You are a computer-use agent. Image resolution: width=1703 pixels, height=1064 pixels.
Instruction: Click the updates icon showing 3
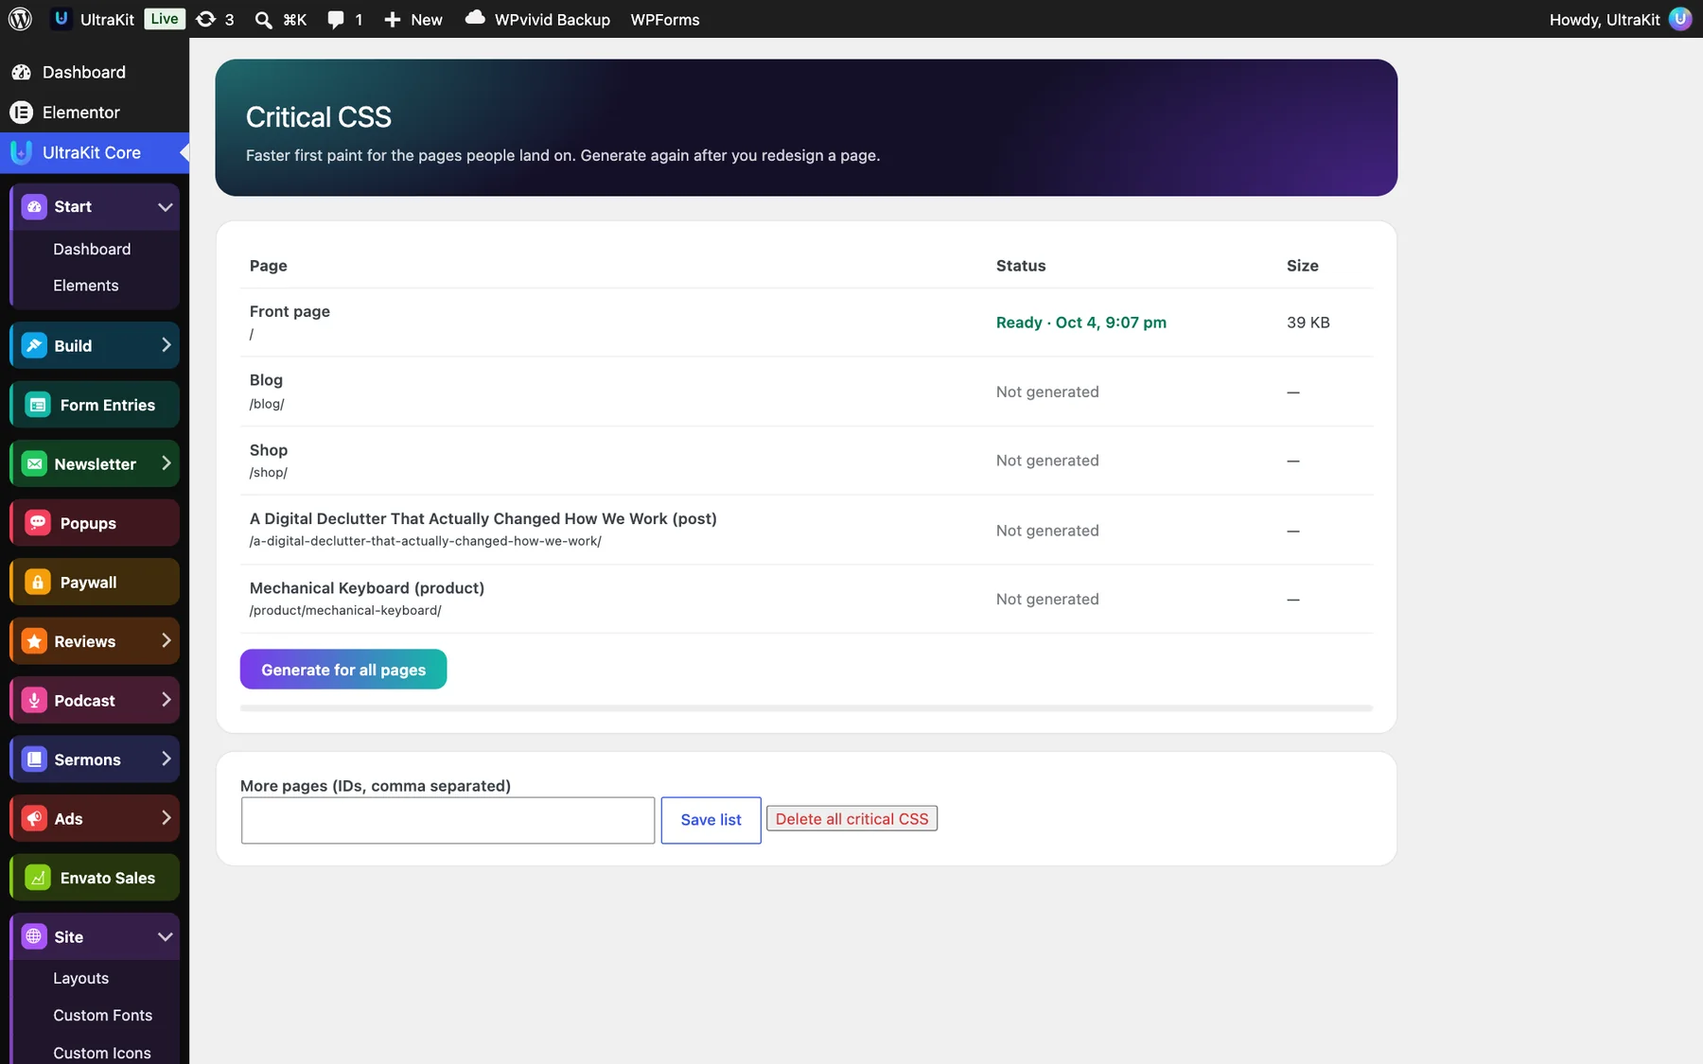pyautogui.click(x=205, y=19)
